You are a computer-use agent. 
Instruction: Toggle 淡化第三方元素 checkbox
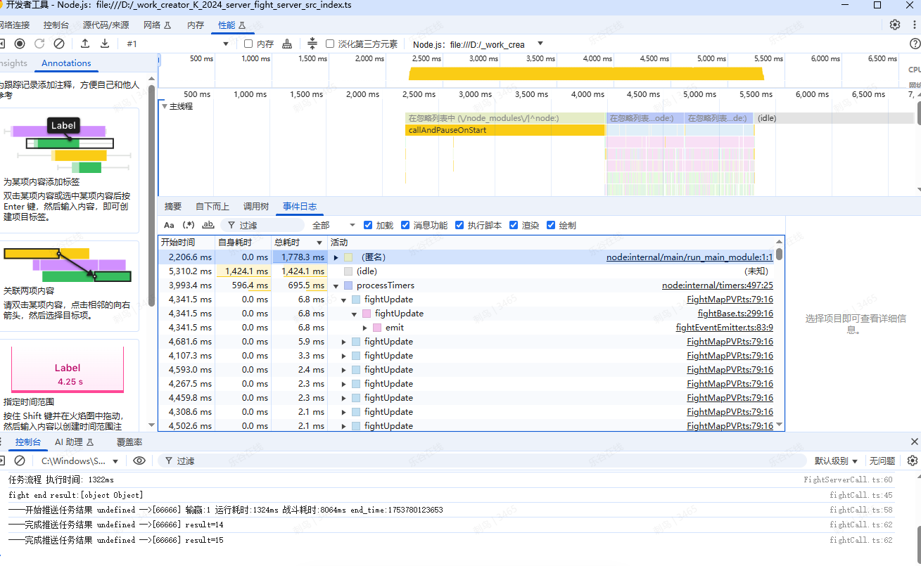(x=330, y=44)
